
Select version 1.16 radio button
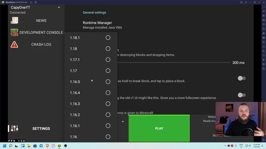[108, 137]
